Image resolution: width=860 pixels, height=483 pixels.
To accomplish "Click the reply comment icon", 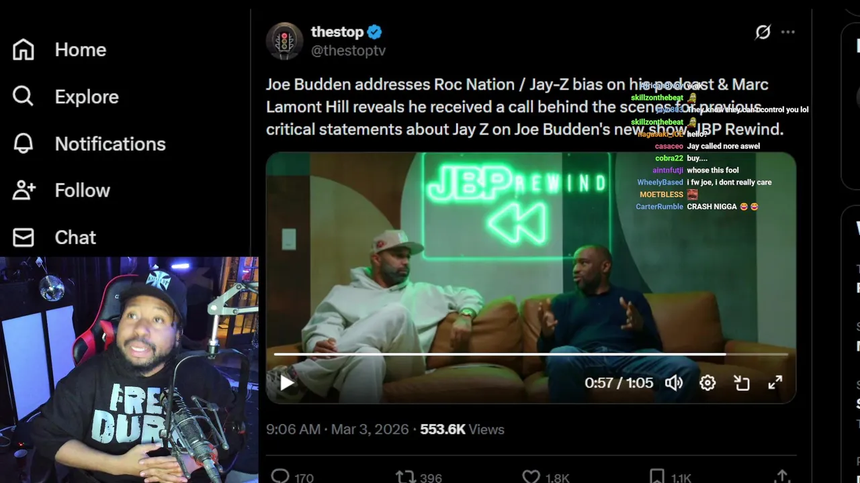I will pyautogui.click(x=281, y=476).
